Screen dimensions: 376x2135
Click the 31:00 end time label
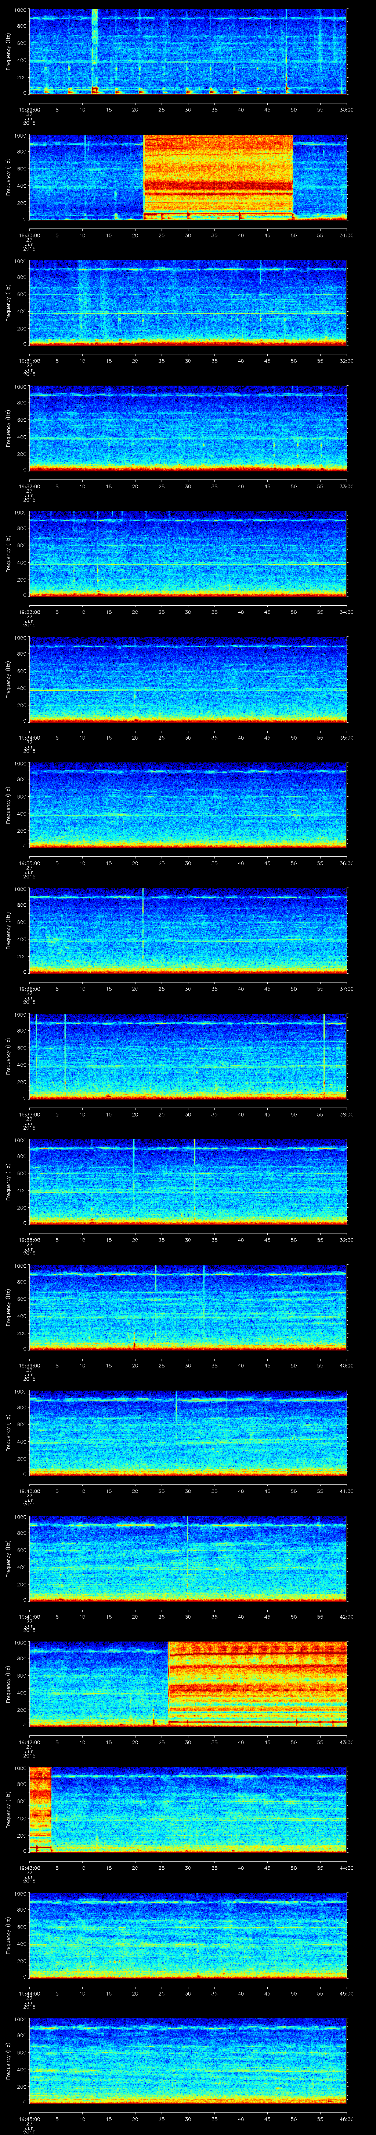click(346, 236)
